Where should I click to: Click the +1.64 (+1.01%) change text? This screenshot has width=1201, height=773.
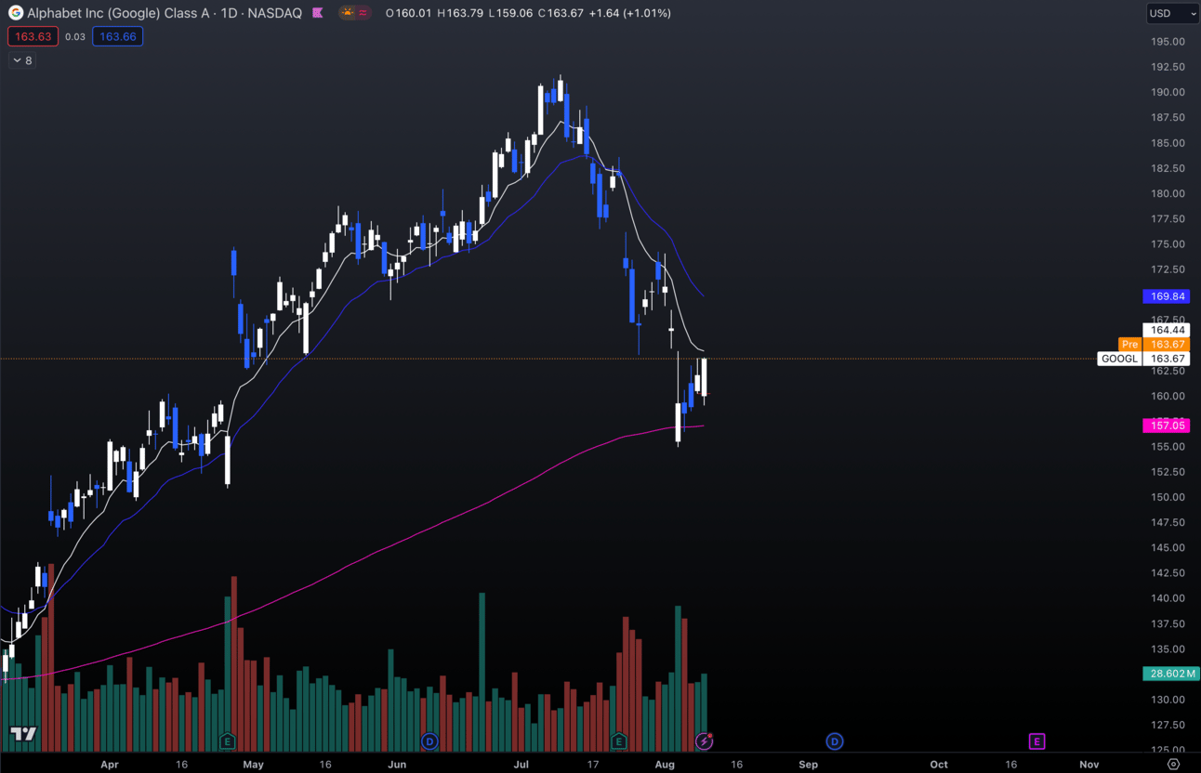point(629,13)
